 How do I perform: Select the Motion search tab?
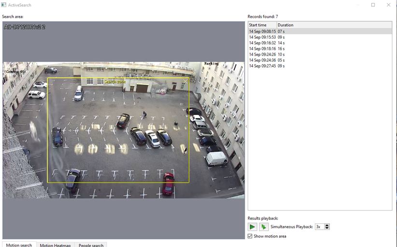point(19,245)
